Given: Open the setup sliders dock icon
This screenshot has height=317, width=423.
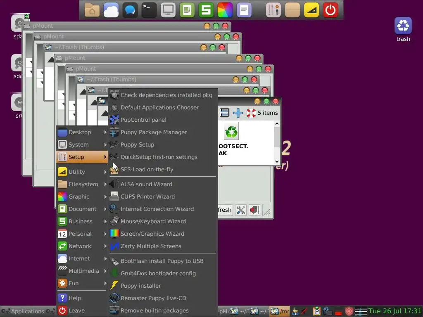Looking at the screenshot, I should (x=273, y=10).
